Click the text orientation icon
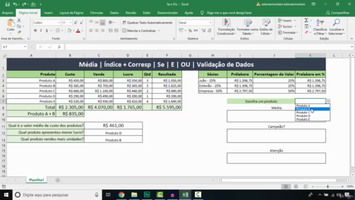This screenshot has width=355, height=200. (x=111, y=22)
